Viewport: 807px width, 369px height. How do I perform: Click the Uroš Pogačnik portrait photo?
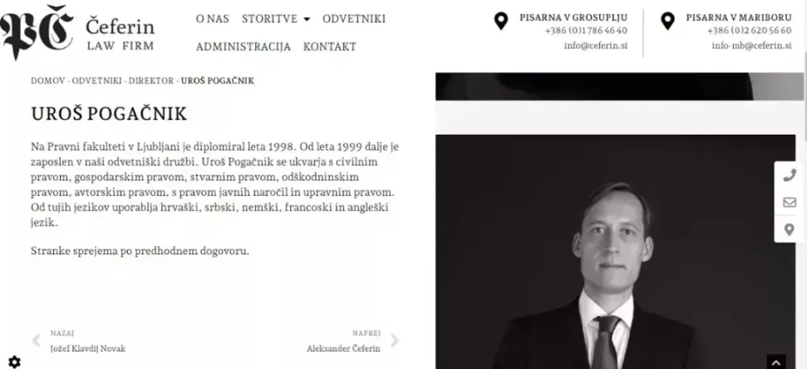point(615,252)
